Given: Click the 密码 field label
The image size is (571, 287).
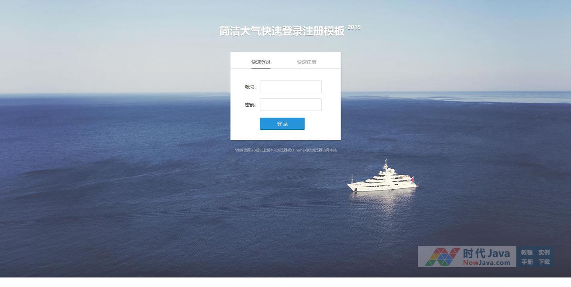Looking at the screenshot, I should pos(251,105).
